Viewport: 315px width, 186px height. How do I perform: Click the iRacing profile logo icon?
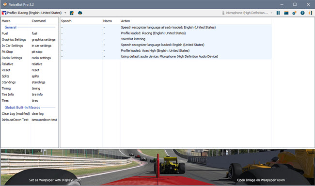(4, 13)
